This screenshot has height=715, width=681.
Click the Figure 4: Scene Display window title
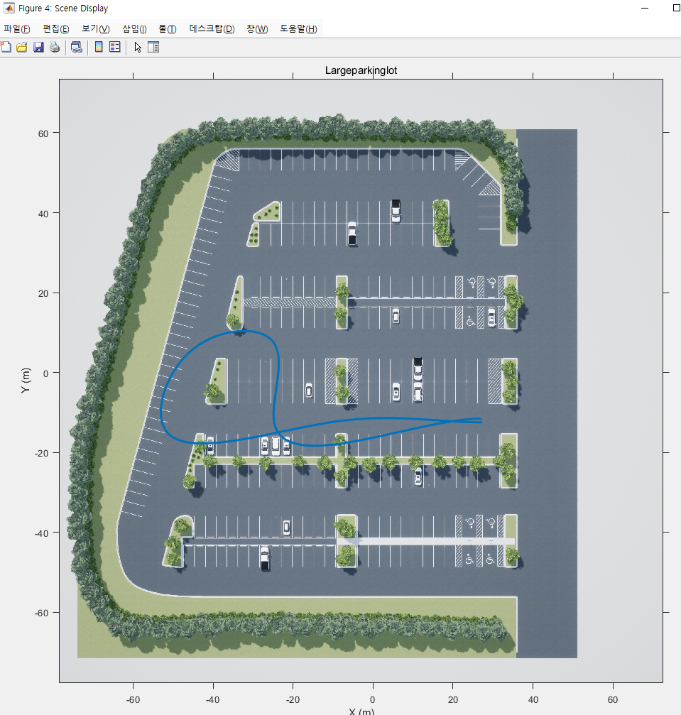coord(63,9)
